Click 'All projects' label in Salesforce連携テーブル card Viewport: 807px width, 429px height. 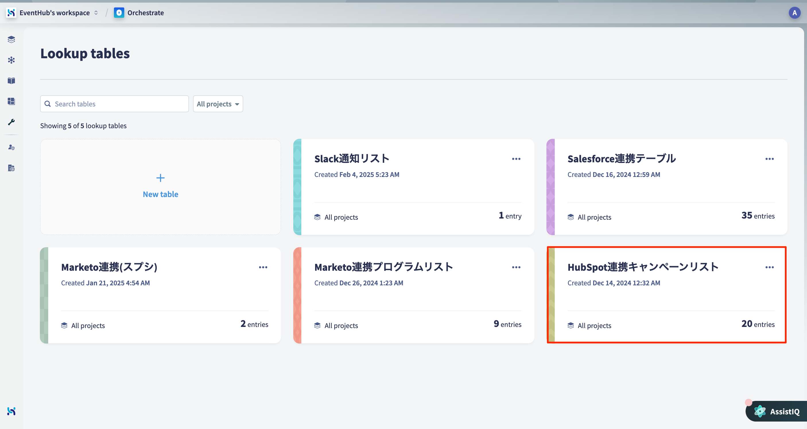(x=594, y=217)
